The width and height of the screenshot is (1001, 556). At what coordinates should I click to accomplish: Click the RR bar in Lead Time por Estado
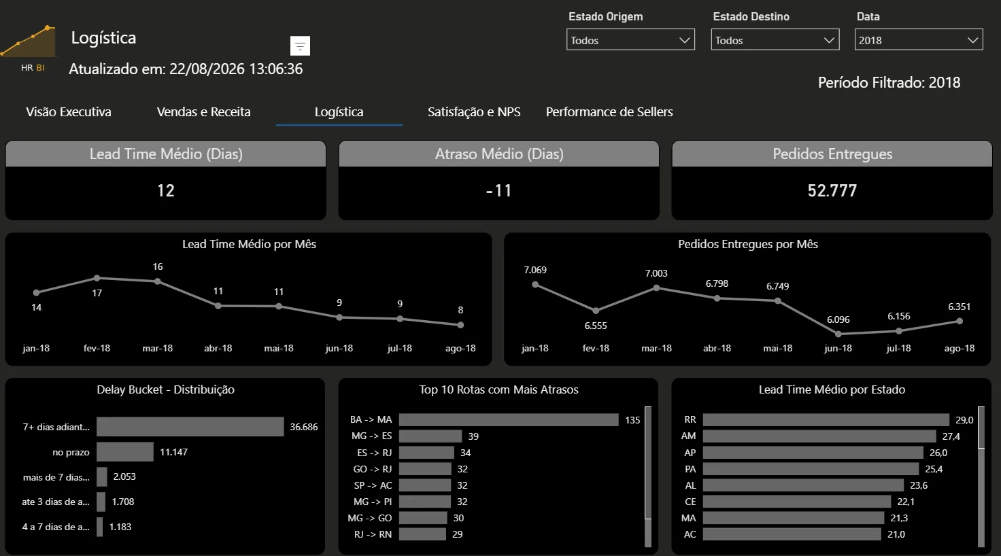point(826,420)
